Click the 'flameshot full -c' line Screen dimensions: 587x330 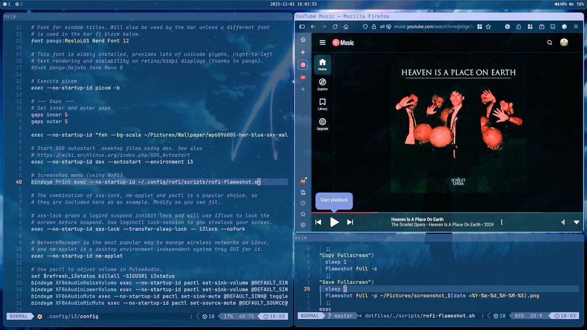[x=351, y=269]
